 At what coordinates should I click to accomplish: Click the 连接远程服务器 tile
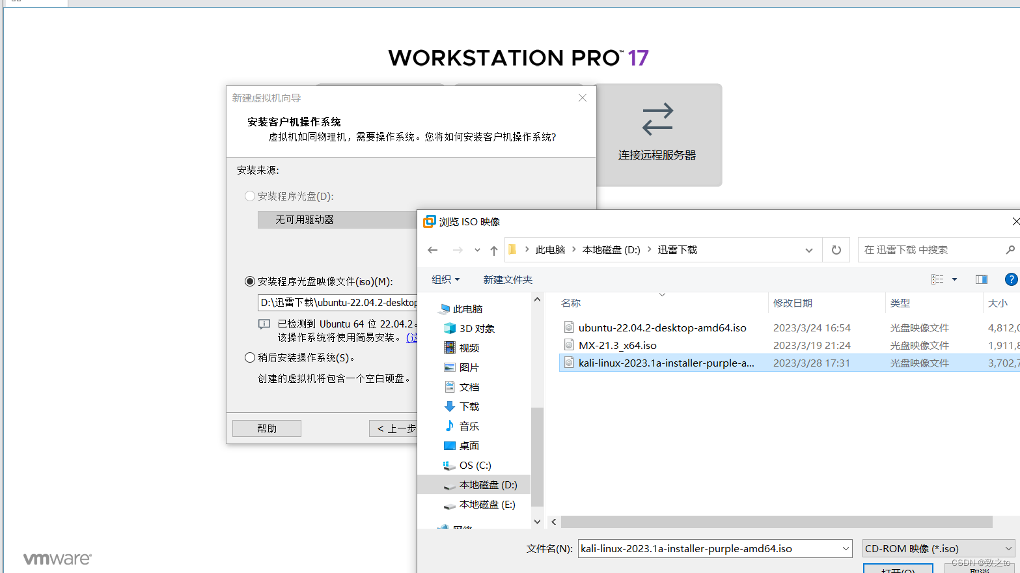pyautogui.click(x=657, y=135)
